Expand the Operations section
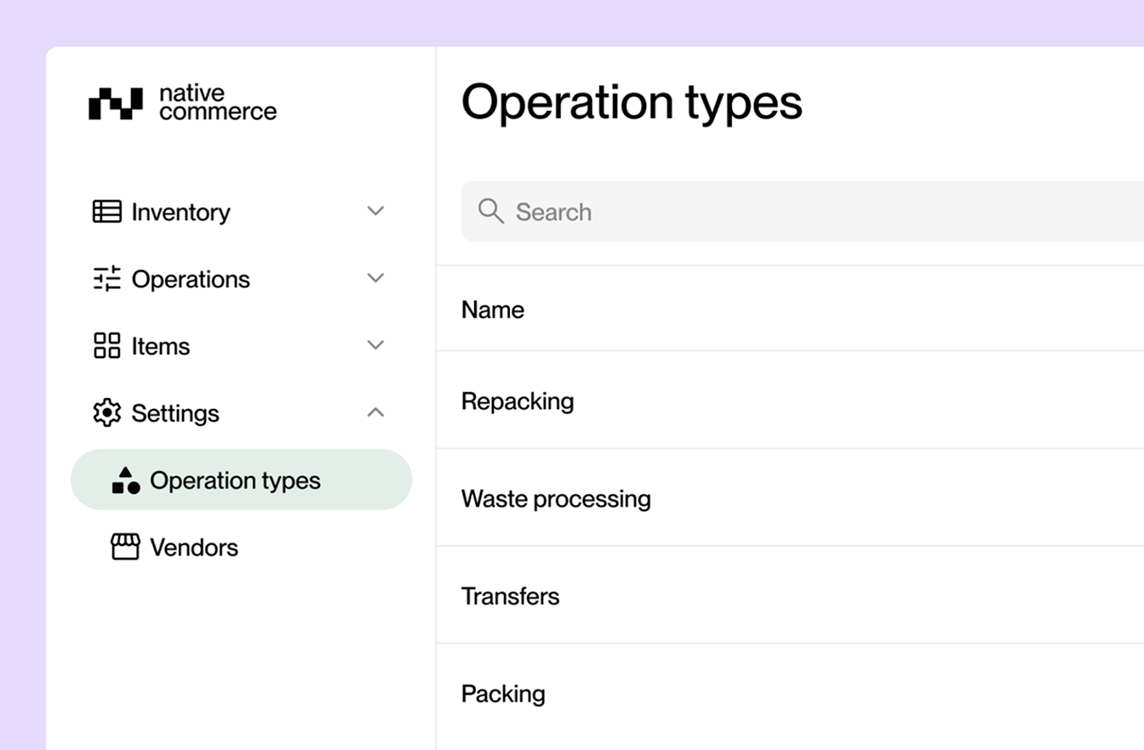Screen dimensions: 1144x750 point(375,278)
